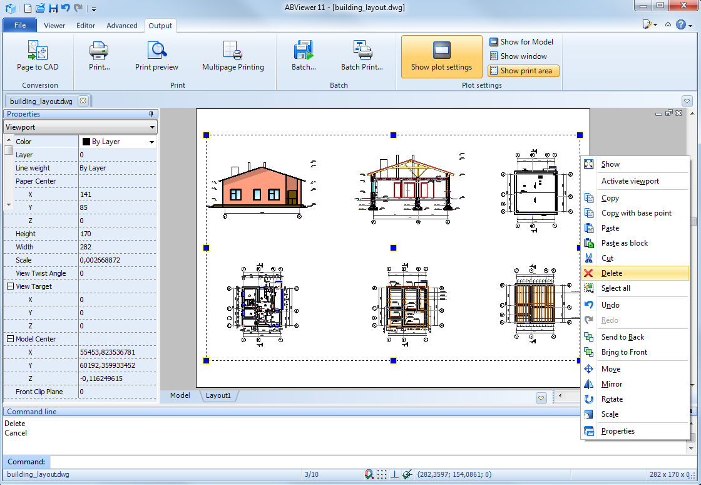Image resolution: width=701 pixels, height=485 pixels.
Task: Open help question mark icon
Action: pyautogui.click(x=680, y=24)
